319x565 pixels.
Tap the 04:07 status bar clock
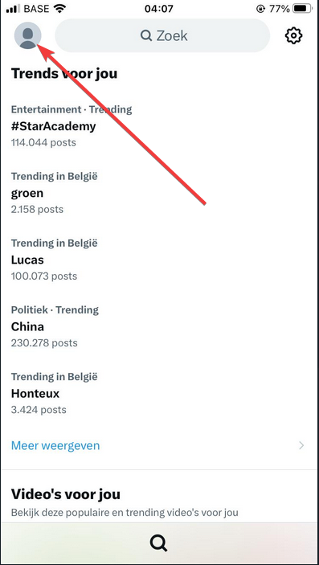click(159, 9)
